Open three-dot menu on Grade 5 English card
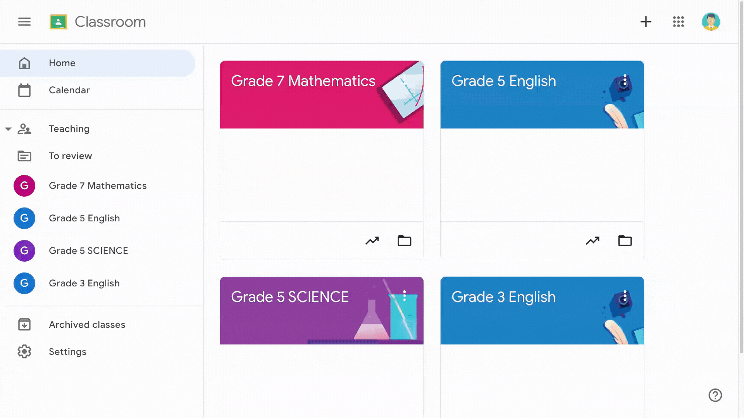The height and width of the screenshot is (418, 744). coord(625,81)
